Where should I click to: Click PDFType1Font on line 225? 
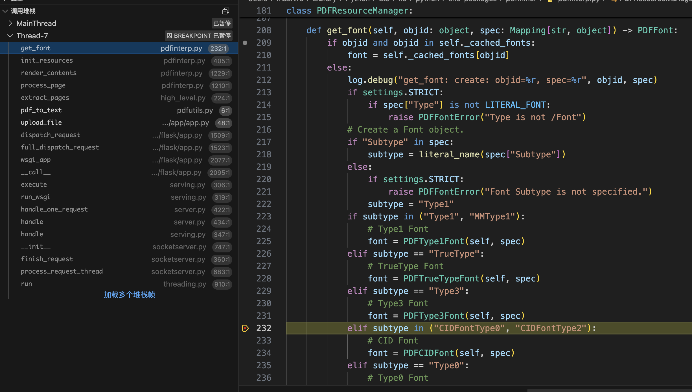[434, 241]
